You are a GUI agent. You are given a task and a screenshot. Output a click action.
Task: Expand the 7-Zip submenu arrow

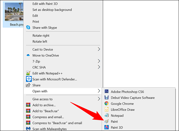pyautogui.click(x=99, y=61)
